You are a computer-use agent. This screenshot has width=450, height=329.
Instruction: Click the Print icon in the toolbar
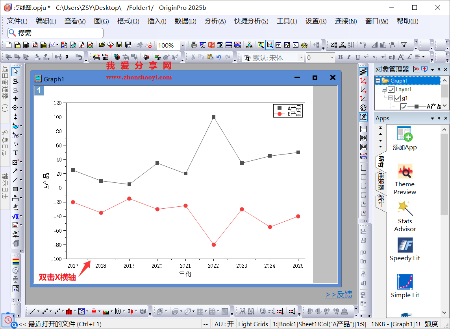(x=194, y=45)
